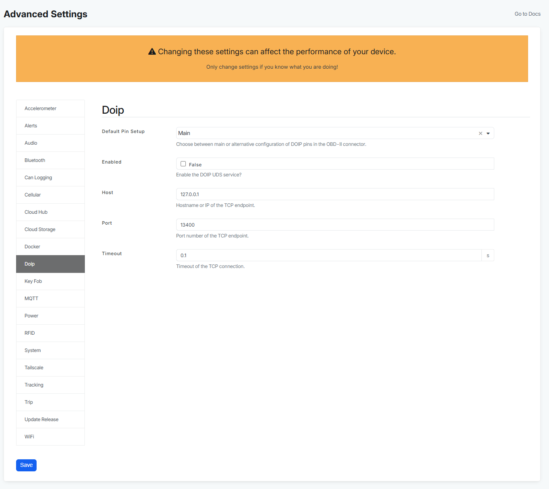Open the Bluetooth settings section
This screenshot has height=489, width=549.
point(50,160)
